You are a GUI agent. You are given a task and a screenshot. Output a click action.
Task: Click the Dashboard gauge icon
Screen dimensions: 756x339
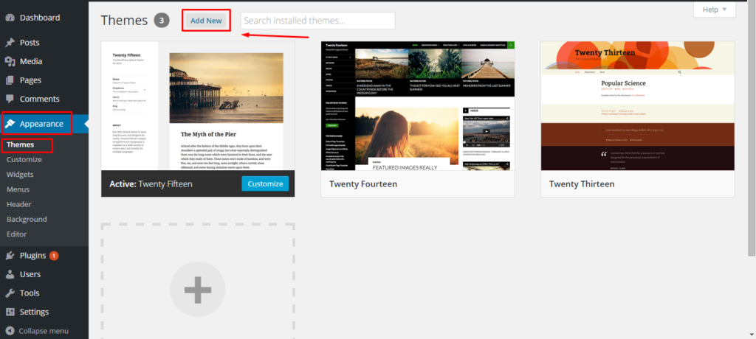10,18
